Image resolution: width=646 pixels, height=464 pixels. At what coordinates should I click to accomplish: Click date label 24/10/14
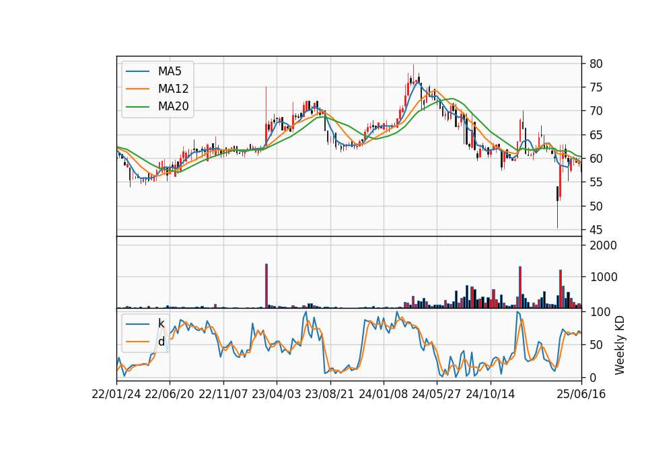coord(491,395)
